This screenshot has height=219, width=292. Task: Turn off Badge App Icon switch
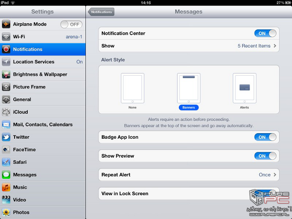265,137
